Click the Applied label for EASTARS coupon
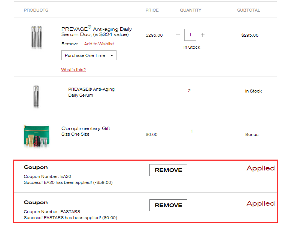This screenshot has height=227, width=294. pyautogui.click(x=260, y=203)
